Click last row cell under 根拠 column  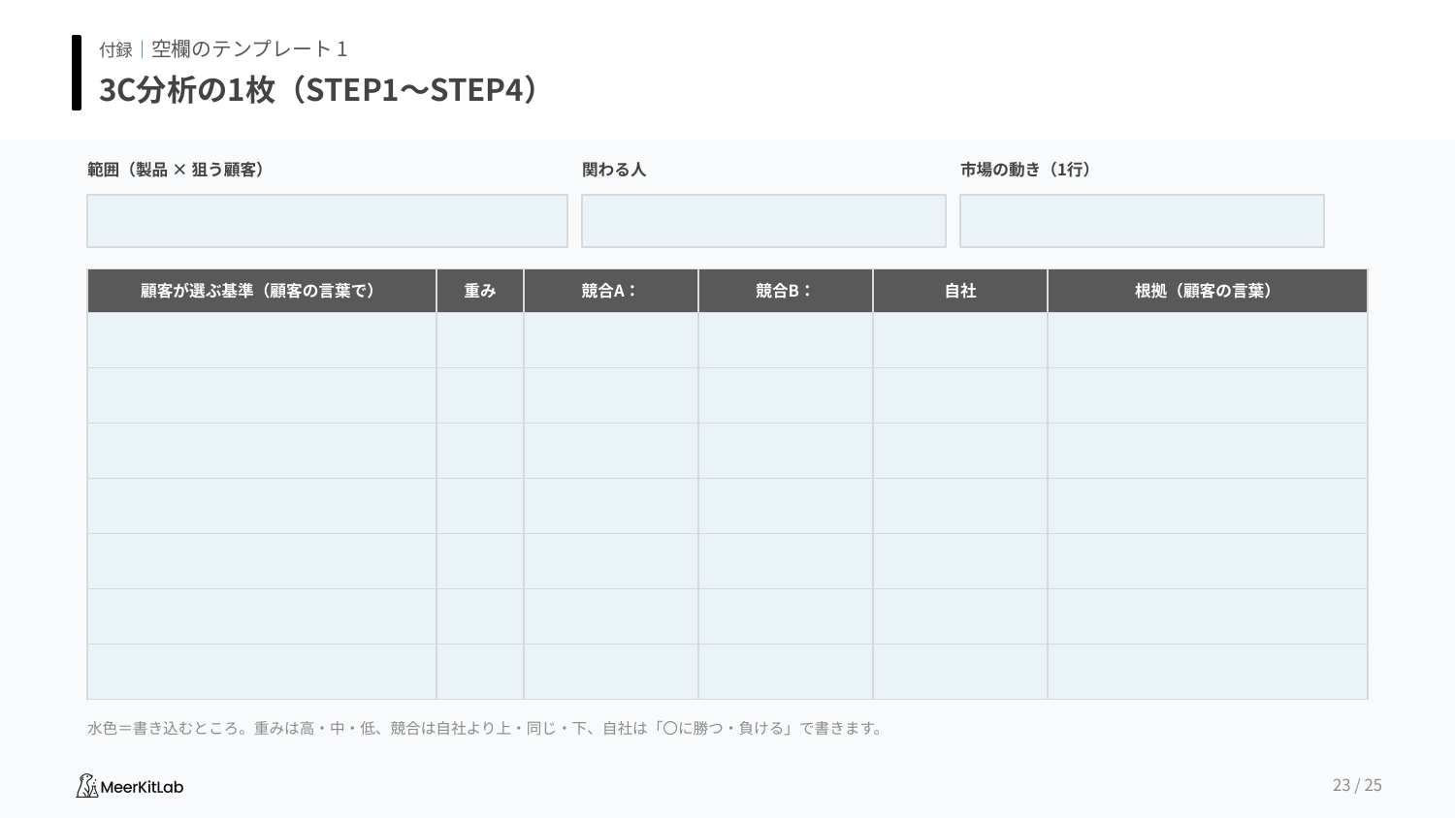[1208, 672]
